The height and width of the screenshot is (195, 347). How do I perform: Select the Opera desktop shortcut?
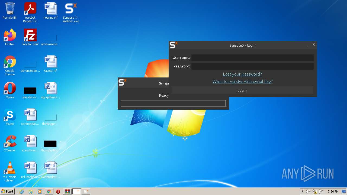[10, 90]
